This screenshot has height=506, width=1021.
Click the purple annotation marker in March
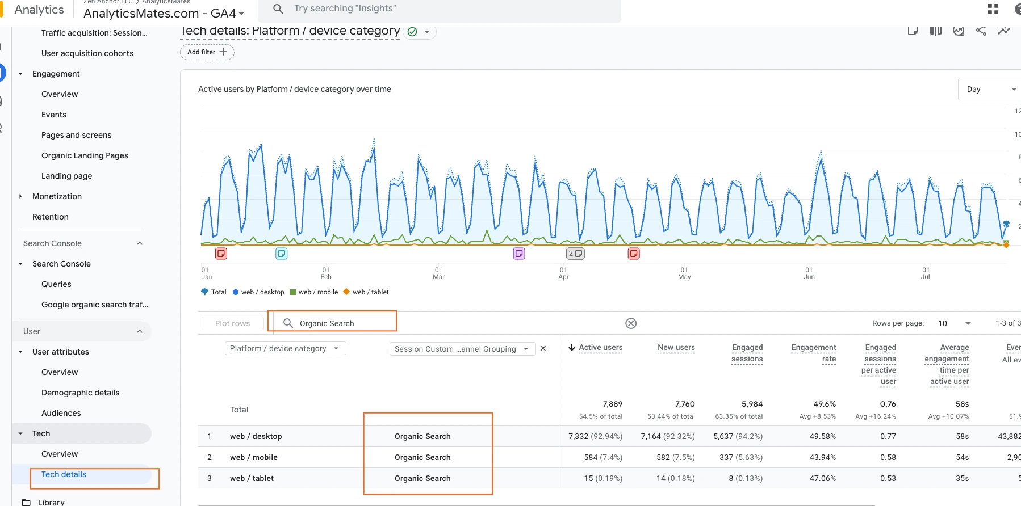(519, 254)
